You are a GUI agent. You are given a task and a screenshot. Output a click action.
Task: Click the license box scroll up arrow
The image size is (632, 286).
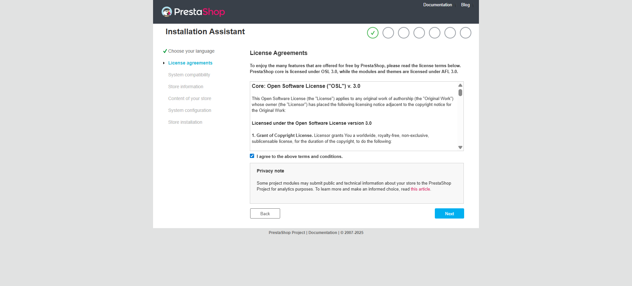pyautogui.click(x=460, y=85)
